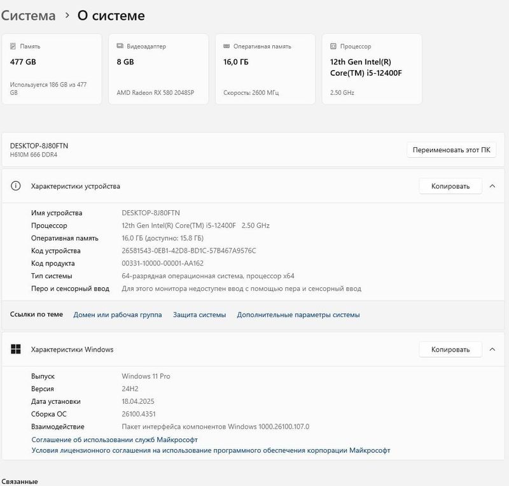Select Используется 186 GB из 477 GB text
This screenshot has width=509, height=486.
[48, 89]
